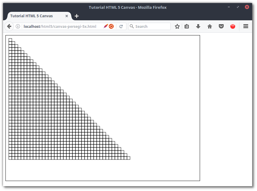
Task: Open site information icon in address bar
Action: pyautogui.click(x=18, y=26)
